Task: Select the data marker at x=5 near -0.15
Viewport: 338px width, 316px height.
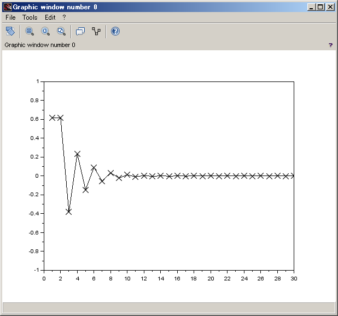Action: tap(85, 190)
